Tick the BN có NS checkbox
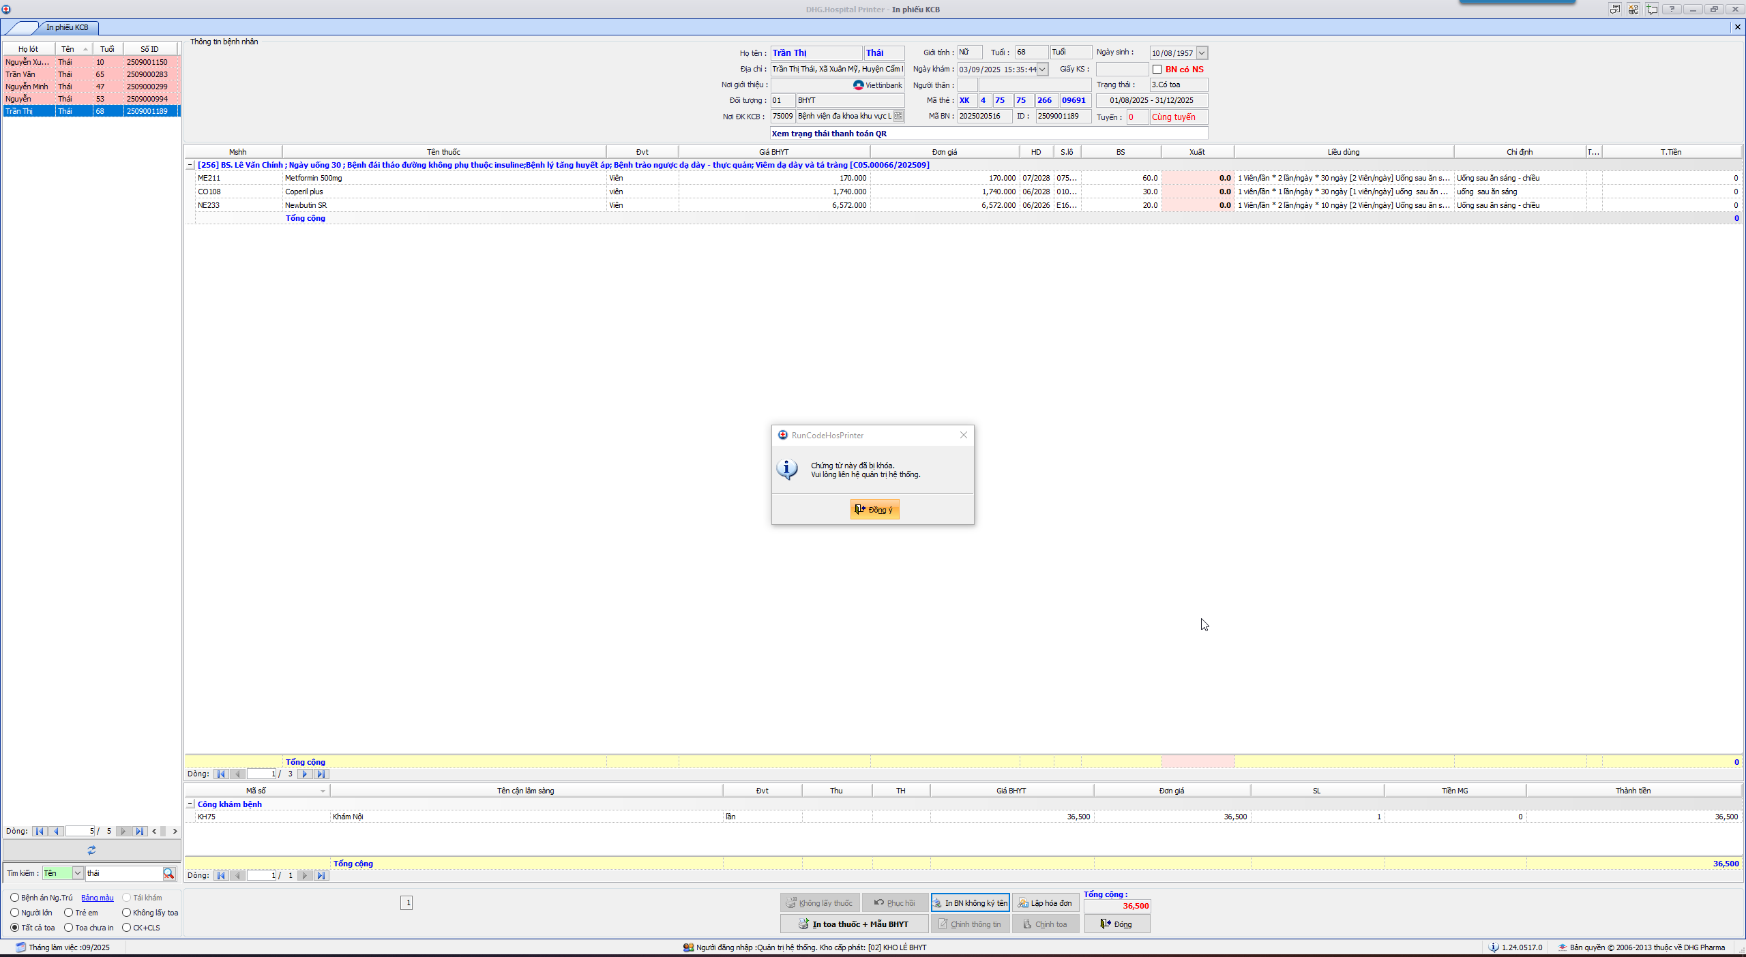 click(1157, 69)
